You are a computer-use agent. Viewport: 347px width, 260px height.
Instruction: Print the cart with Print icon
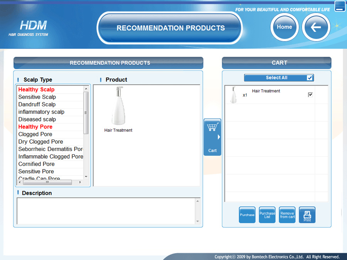pyautogui.click(x=307, y=215)
